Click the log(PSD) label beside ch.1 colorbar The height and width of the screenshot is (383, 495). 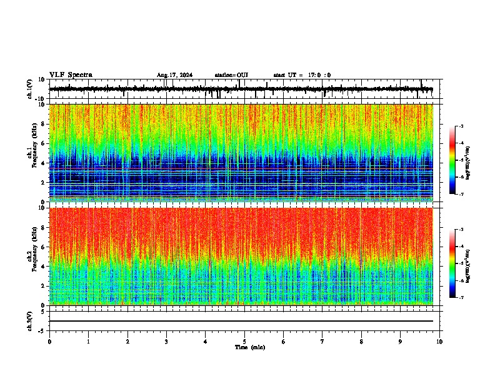click(x=468, y=163)
